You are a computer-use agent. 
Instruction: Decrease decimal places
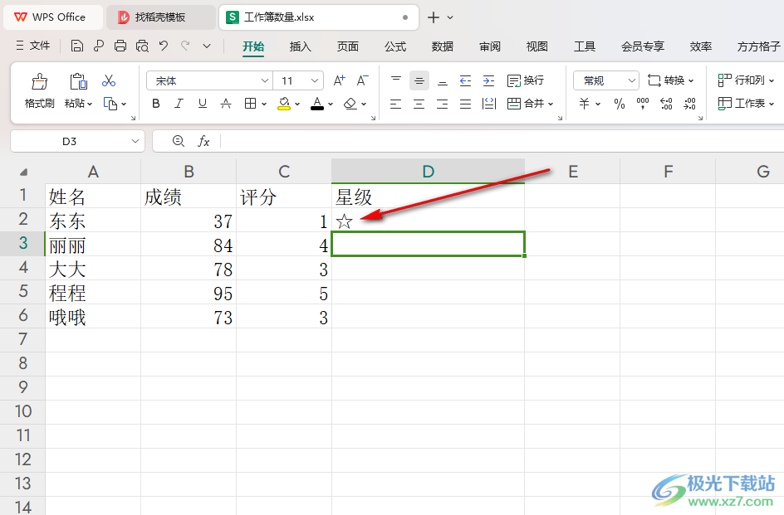pyautogui.click(x=689, y=104)
